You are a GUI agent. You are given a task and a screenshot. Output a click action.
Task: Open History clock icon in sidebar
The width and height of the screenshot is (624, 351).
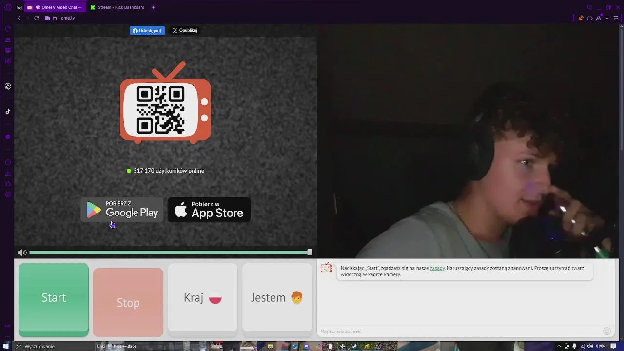click(x=8, y=162)
